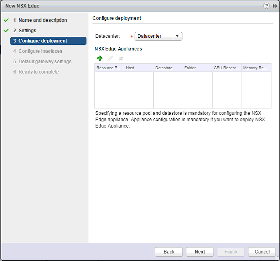Select step 3 Configure deployment
This screenshot has width=280, height=261.
tap(43, 41)
